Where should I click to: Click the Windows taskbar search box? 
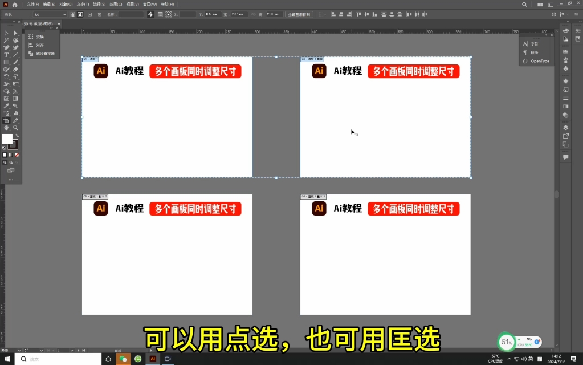tap(57, 360)
